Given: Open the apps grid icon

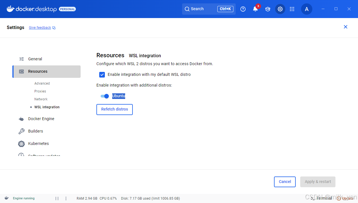Looking at the screenshot, I should [x=292, y=9].
